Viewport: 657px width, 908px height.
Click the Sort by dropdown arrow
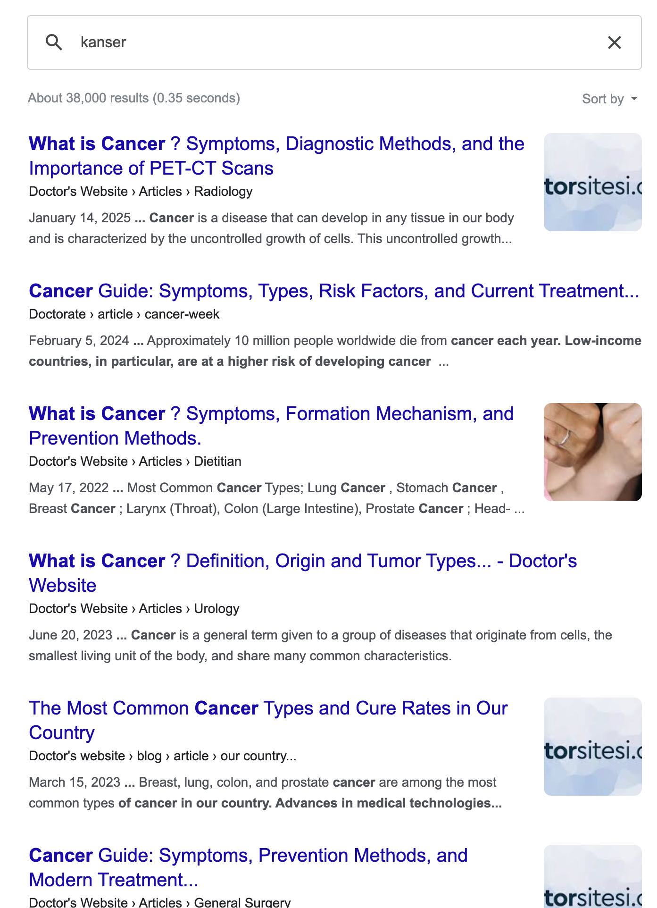click(634, 99)
